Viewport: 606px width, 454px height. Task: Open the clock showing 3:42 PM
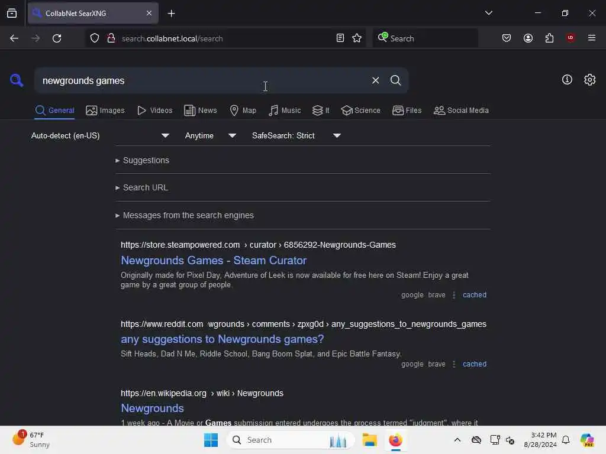540,440
